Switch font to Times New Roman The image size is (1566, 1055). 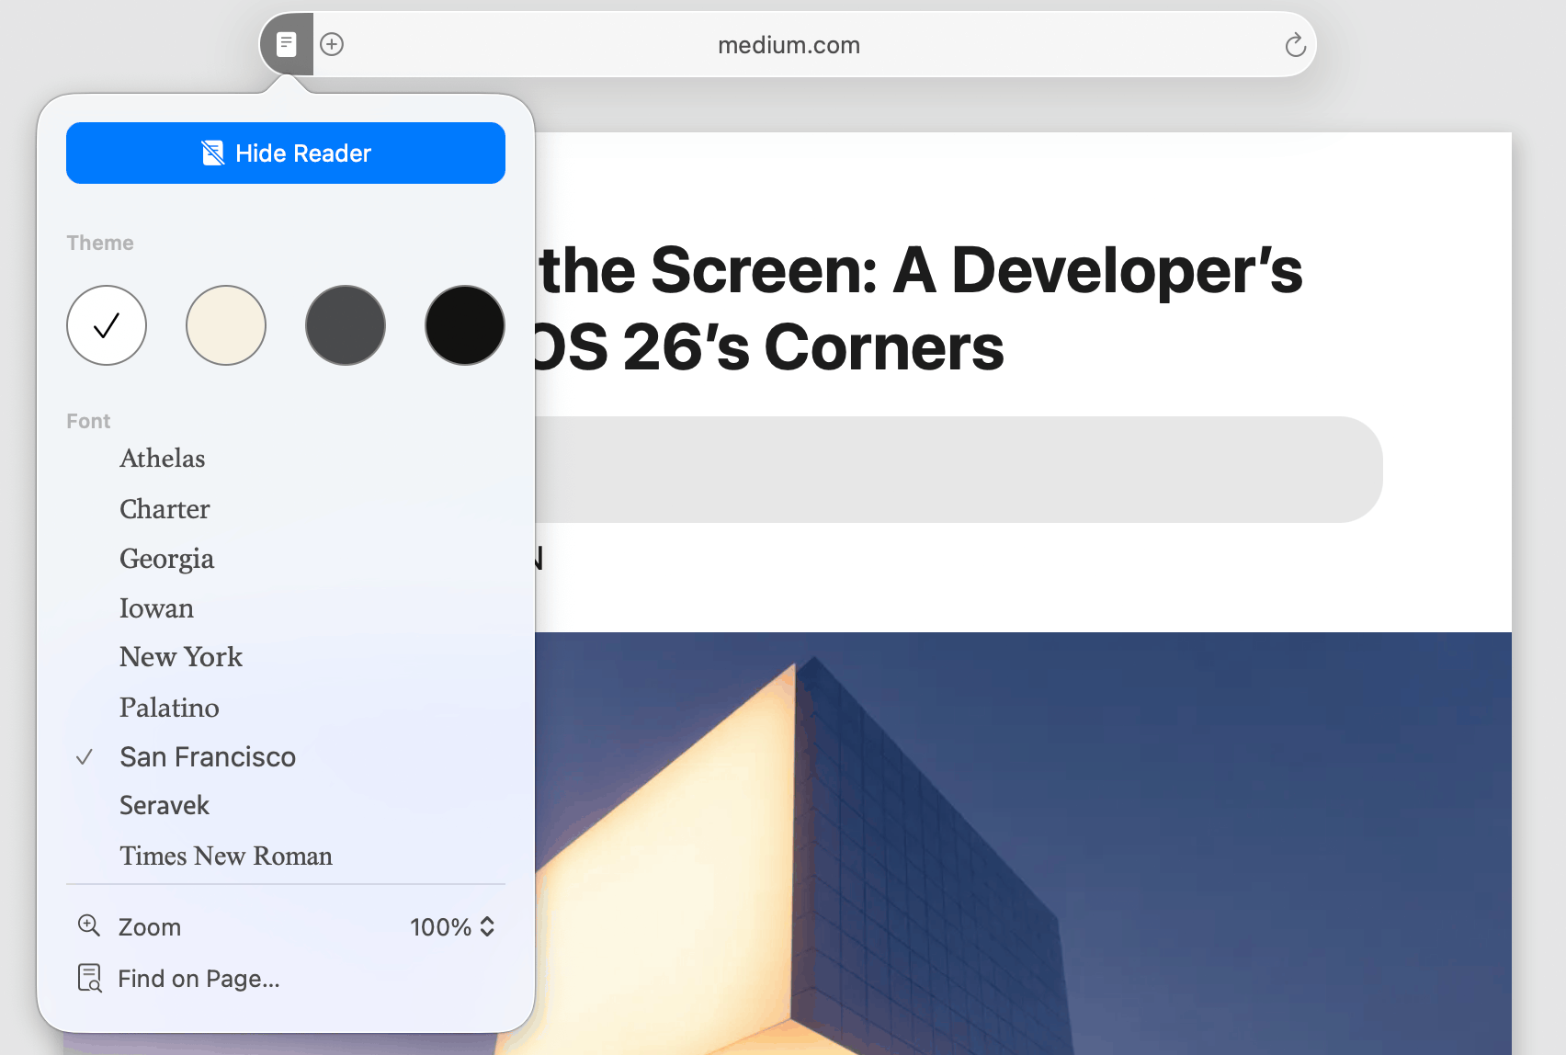pos(226,856)
